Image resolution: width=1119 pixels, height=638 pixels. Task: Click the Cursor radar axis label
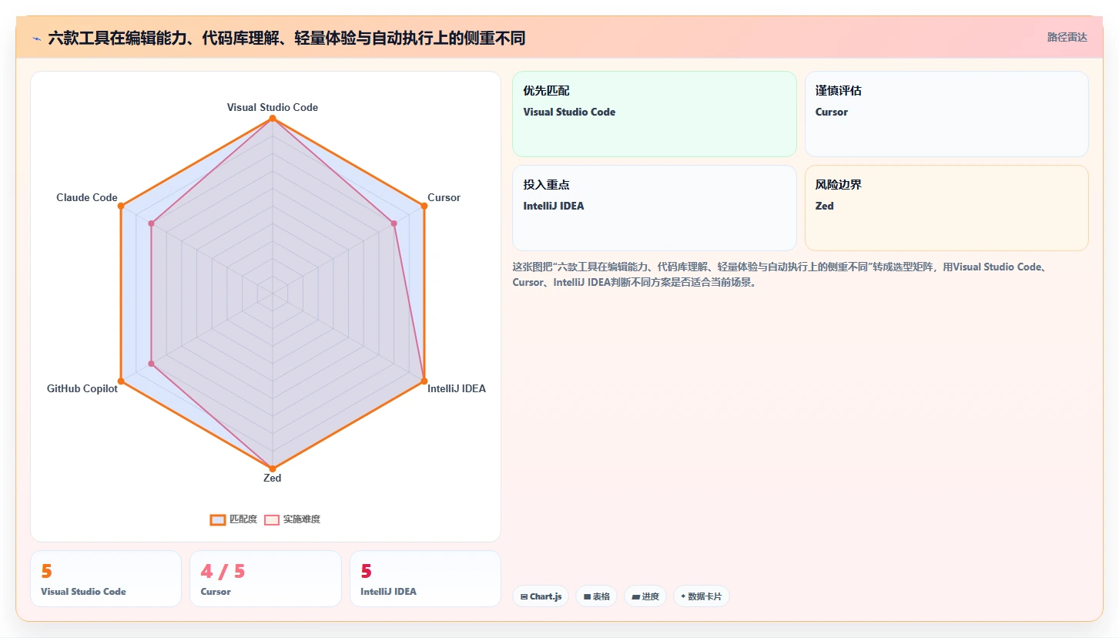[x=444, y=197]
